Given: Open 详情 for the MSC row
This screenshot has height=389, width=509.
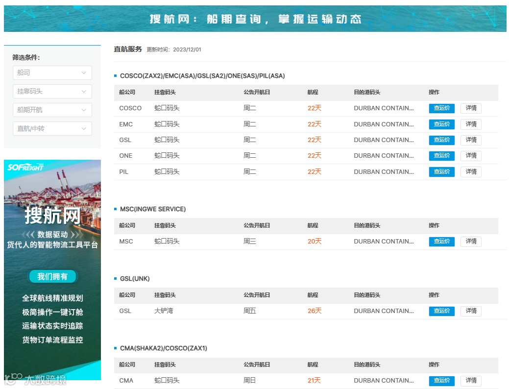Looking at the screenshot, I should coord(471,241).
